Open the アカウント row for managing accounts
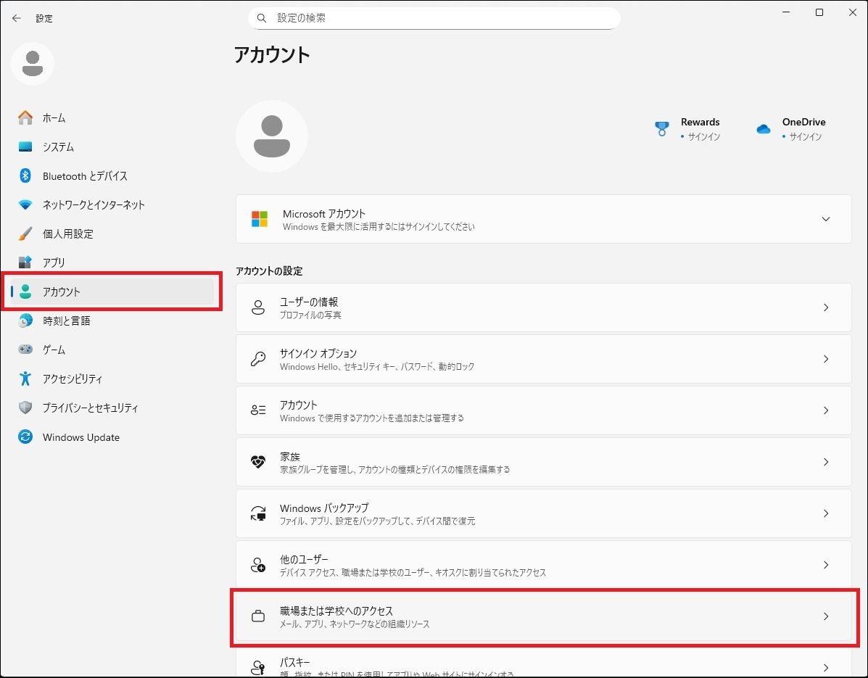 pyautogui.click(x=542, y=410)
